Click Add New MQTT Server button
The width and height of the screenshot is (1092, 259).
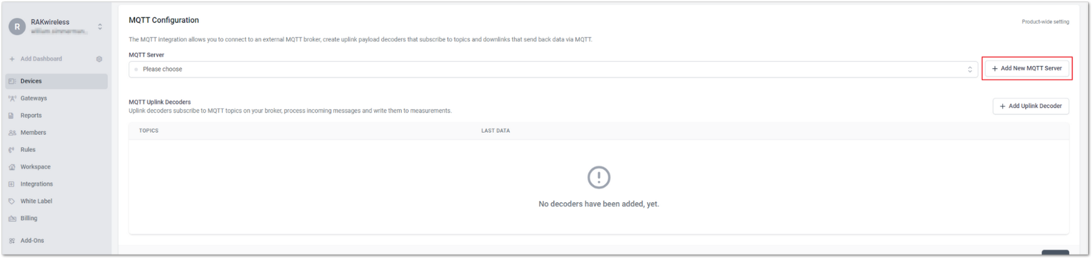(x=1027, y=68)
